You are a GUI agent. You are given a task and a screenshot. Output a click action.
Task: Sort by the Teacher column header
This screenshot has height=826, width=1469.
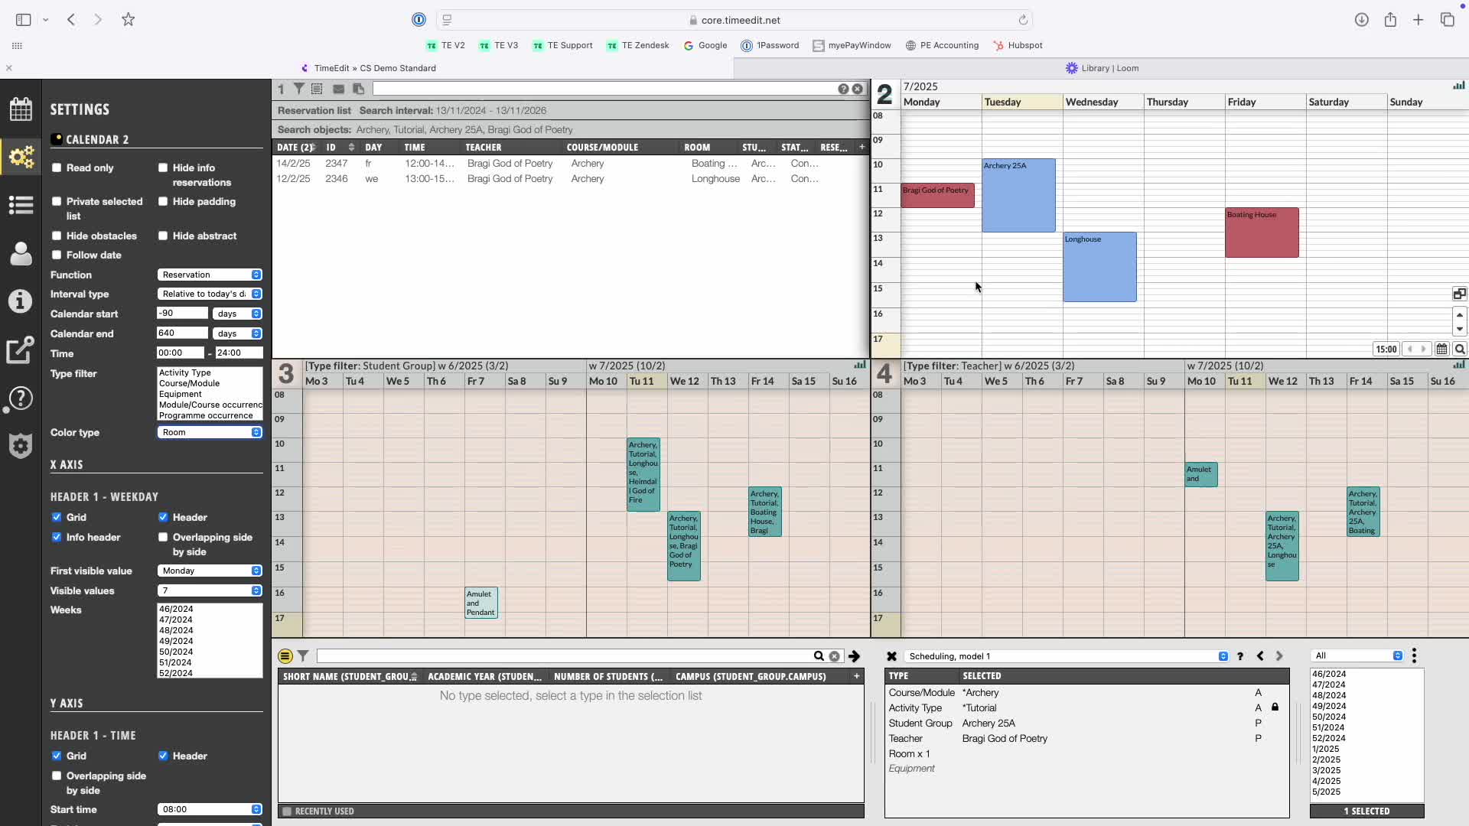[484, 148]
